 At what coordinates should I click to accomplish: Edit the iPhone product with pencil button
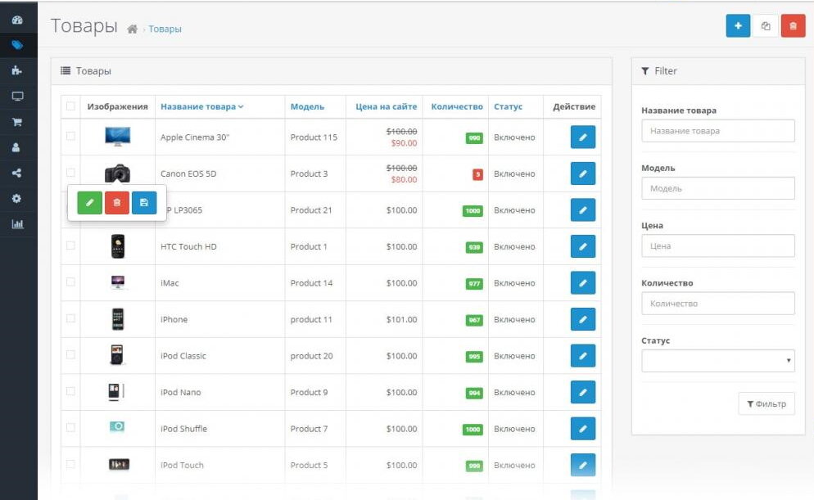pyautogui.click(x=582, y=320)
